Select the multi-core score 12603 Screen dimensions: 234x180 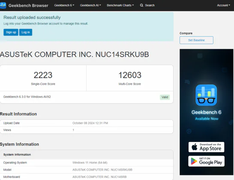[x=130, y=75]
